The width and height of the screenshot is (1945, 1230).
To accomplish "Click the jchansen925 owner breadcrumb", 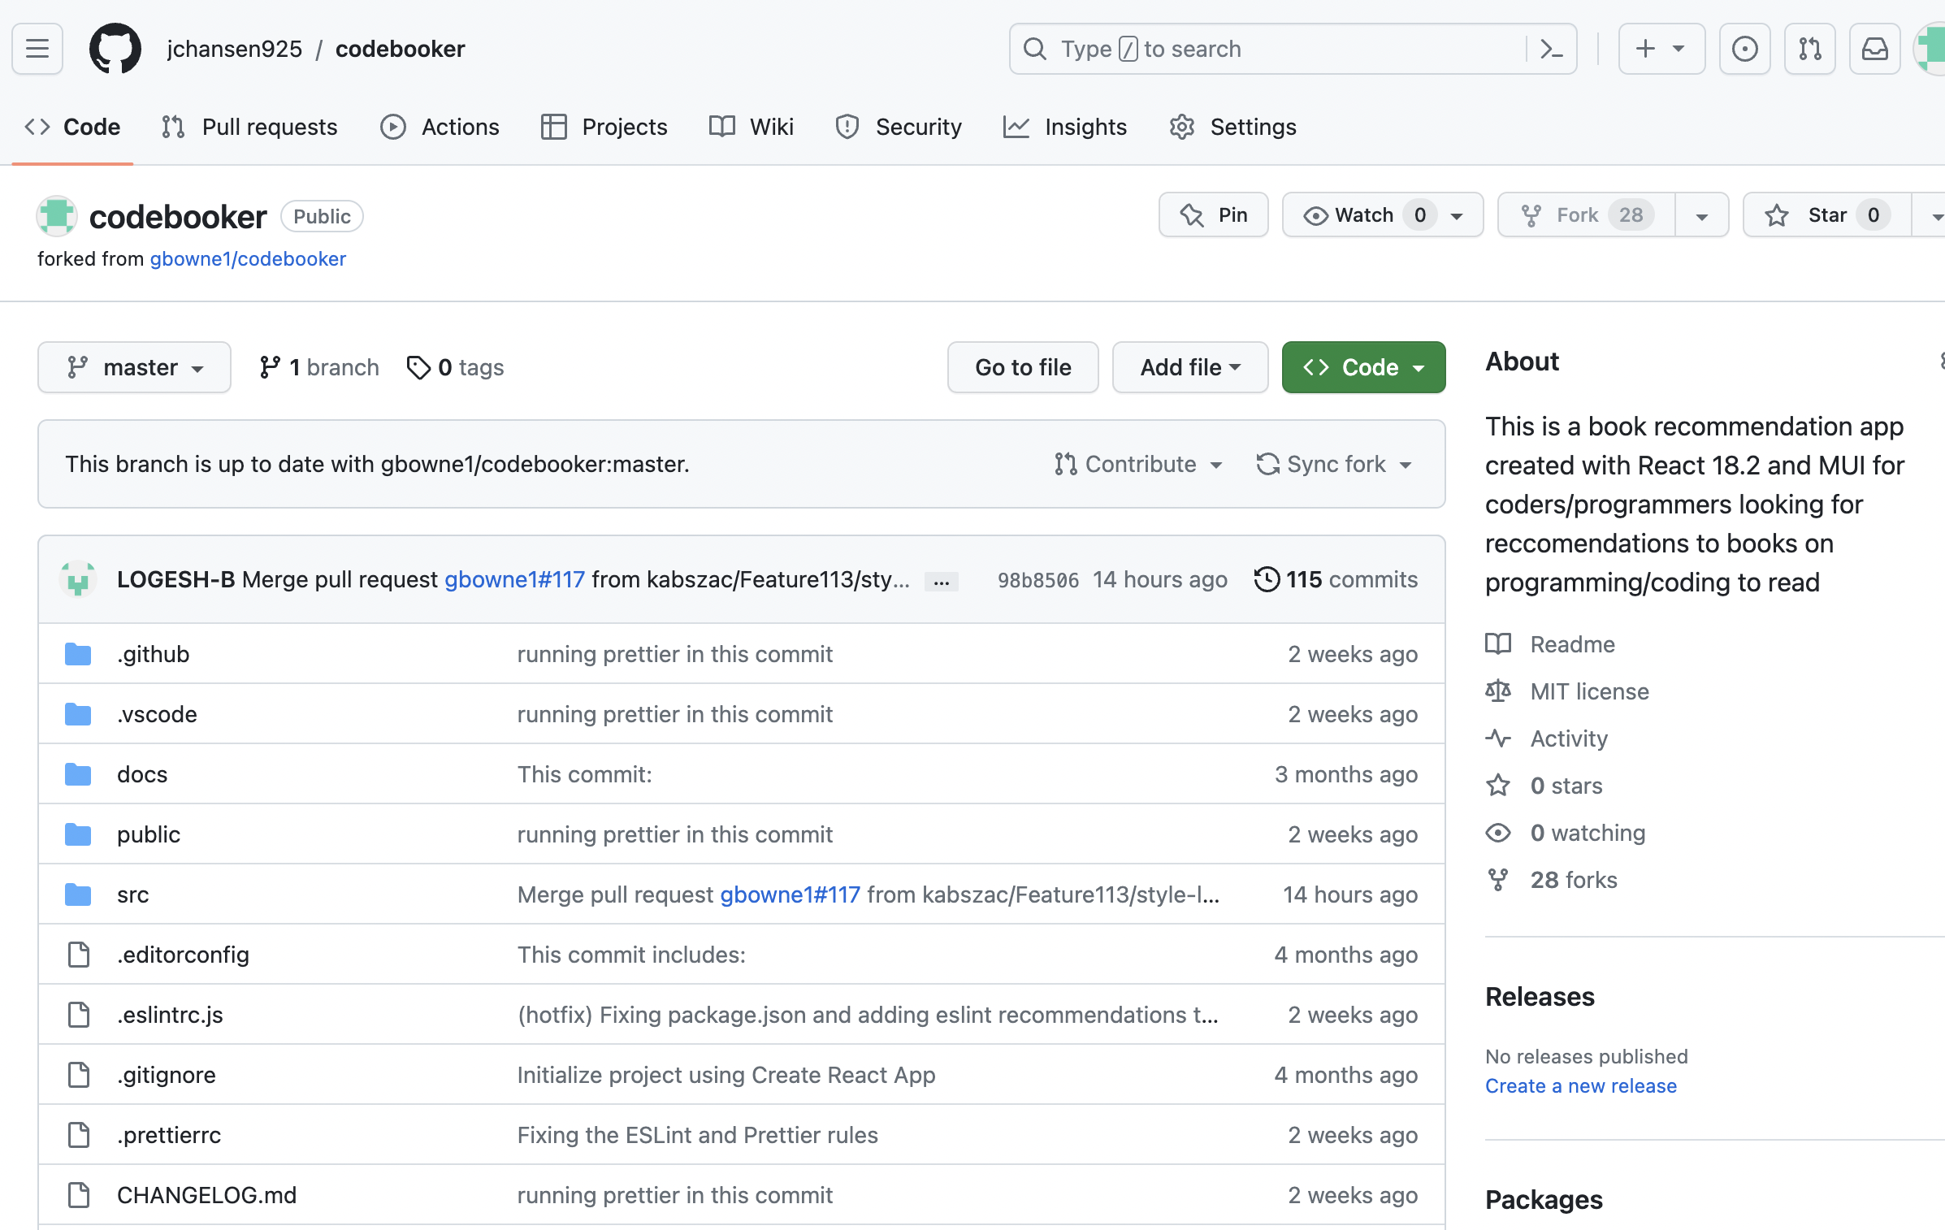I will click(234, 49).
